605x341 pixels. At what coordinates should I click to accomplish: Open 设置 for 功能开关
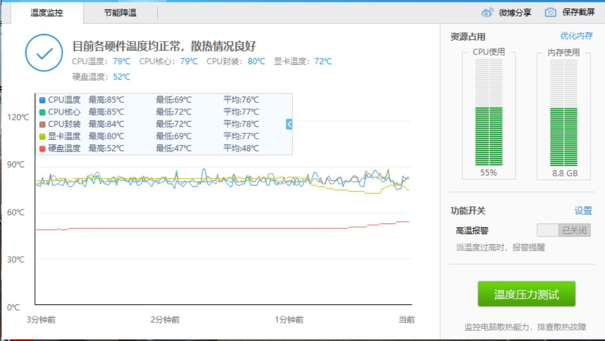click(x=583, y=210)
